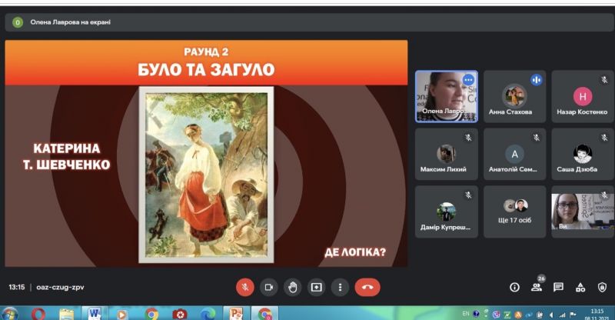Click the 'ДЕ ЛОГІКА?' text on the slide
This screenshot has width=615, height=320.
[355, 252]
